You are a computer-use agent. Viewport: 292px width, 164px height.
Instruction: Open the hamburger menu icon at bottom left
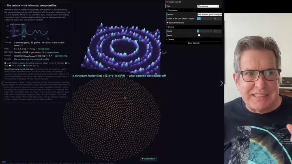(x=4, y=162)
